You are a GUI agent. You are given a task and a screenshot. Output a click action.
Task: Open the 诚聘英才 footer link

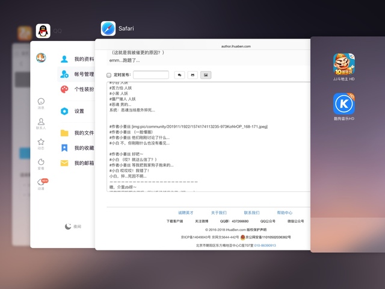[x=186, y=213]
